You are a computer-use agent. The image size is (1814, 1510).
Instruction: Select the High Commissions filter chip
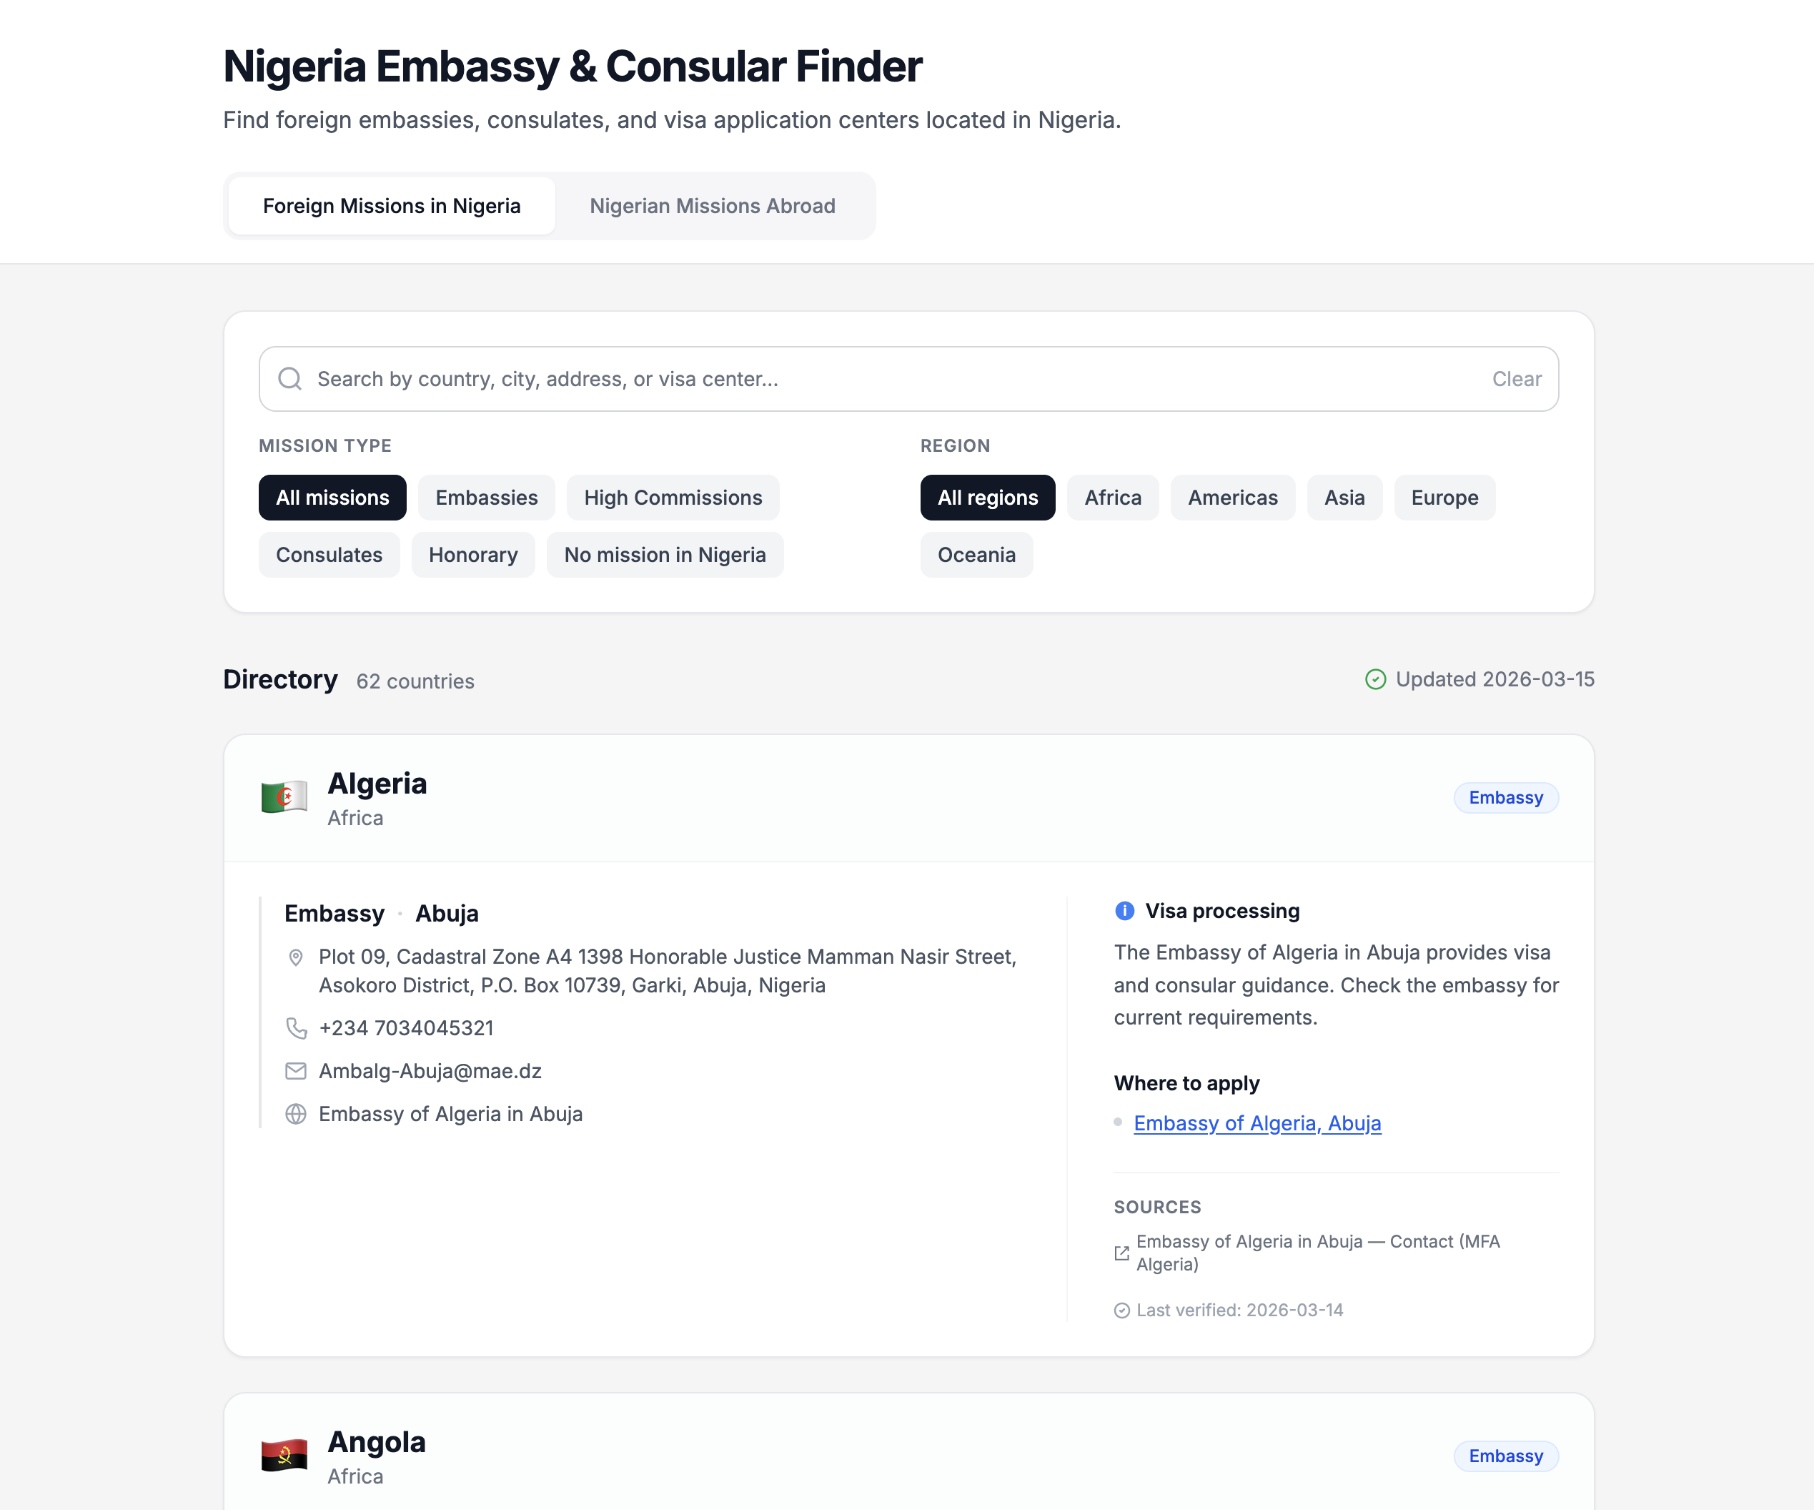[673, 498]
